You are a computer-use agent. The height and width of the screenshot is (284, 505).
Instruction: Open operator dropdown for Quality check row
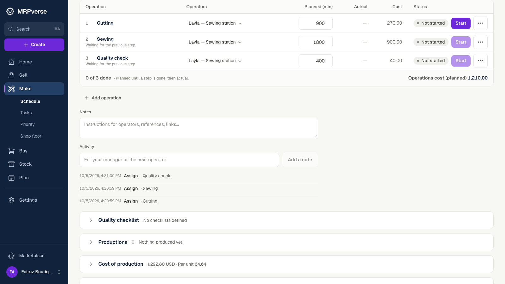pyautogui.click(x=215, y=61)
